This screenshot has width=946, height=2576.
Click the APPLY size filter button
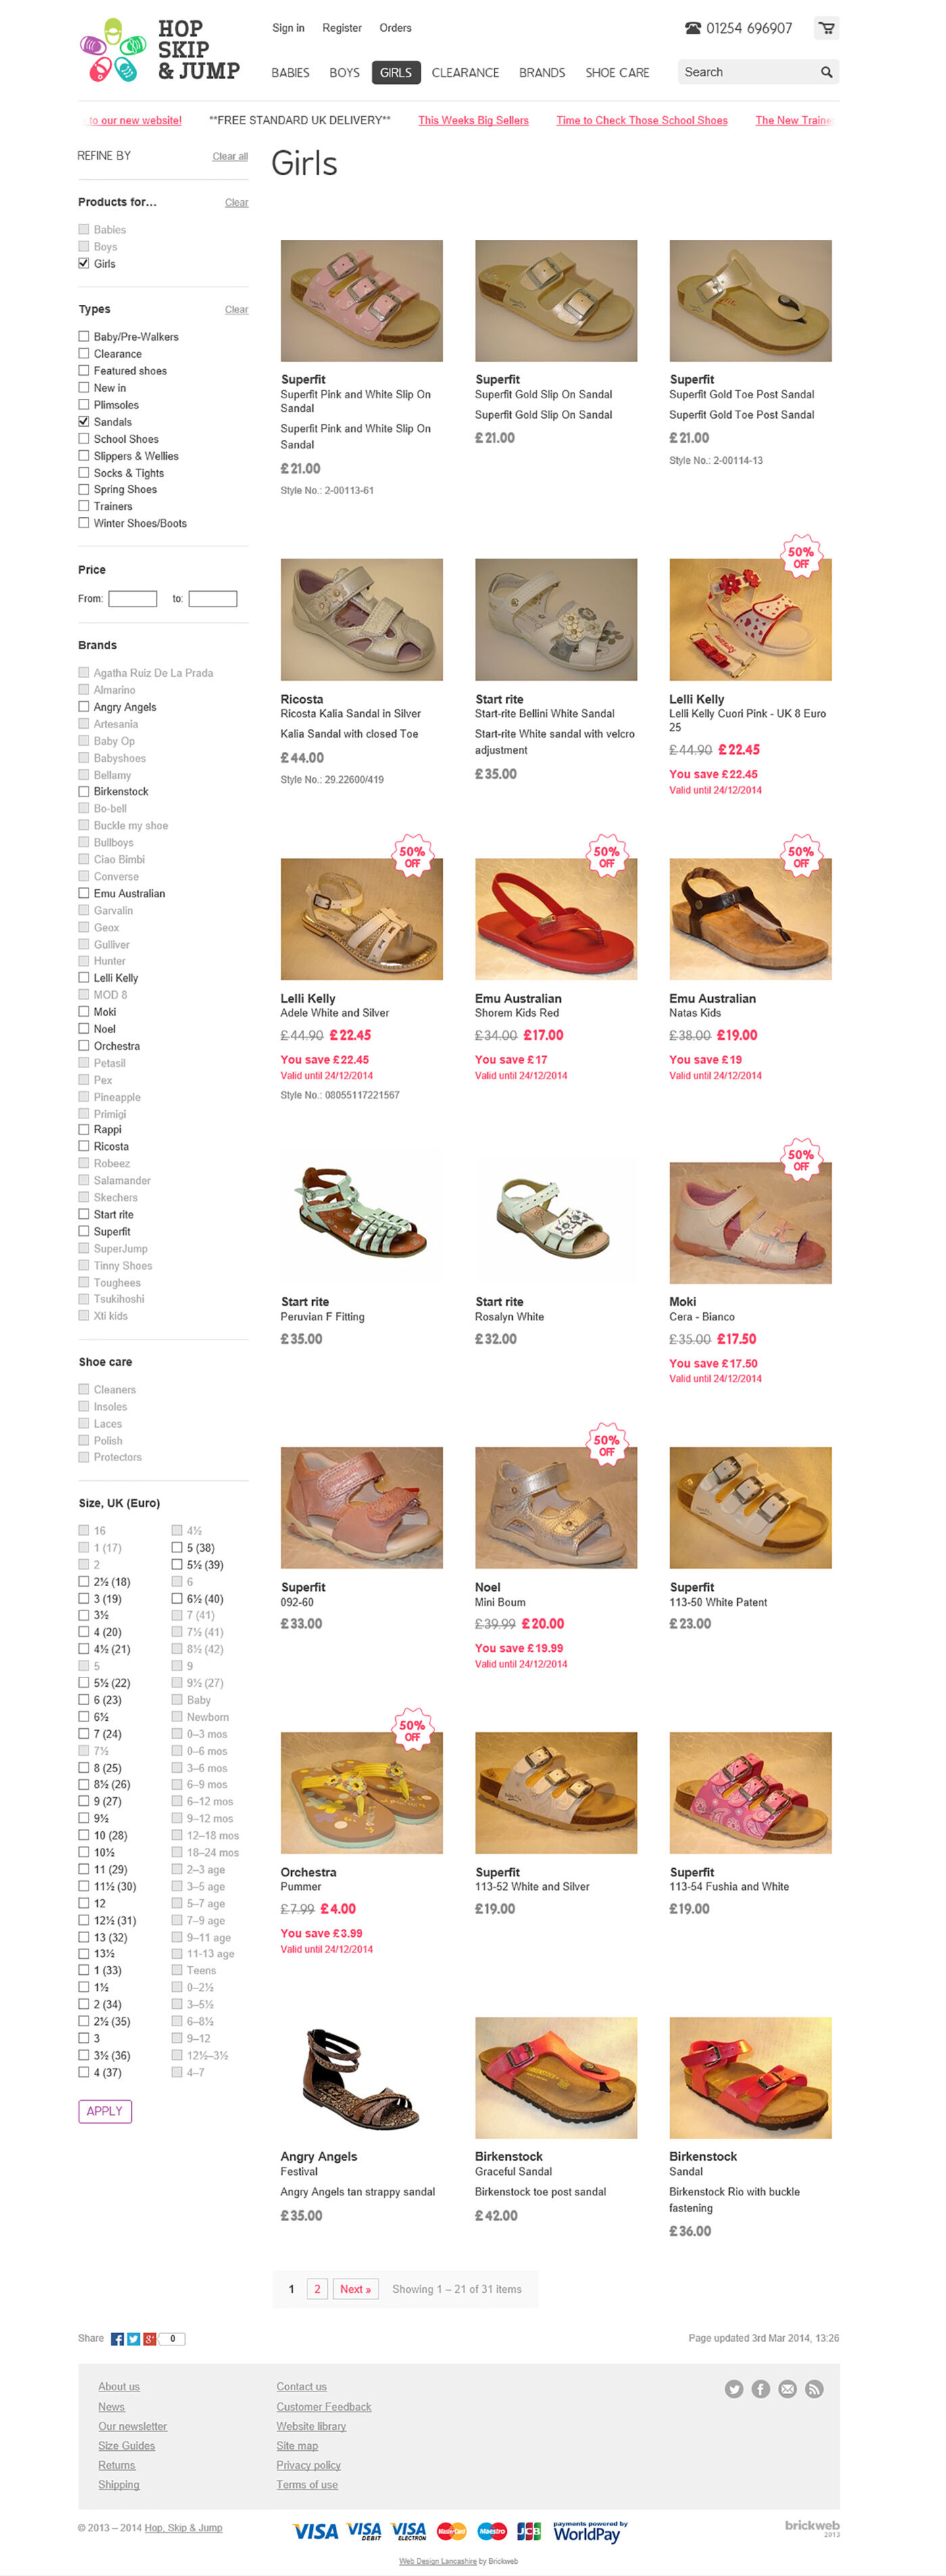[x=105, y=2110]
